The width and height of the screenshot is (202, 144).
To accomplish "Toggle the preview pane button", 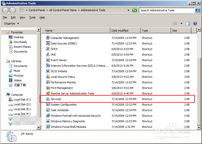I will coord(188,23).
